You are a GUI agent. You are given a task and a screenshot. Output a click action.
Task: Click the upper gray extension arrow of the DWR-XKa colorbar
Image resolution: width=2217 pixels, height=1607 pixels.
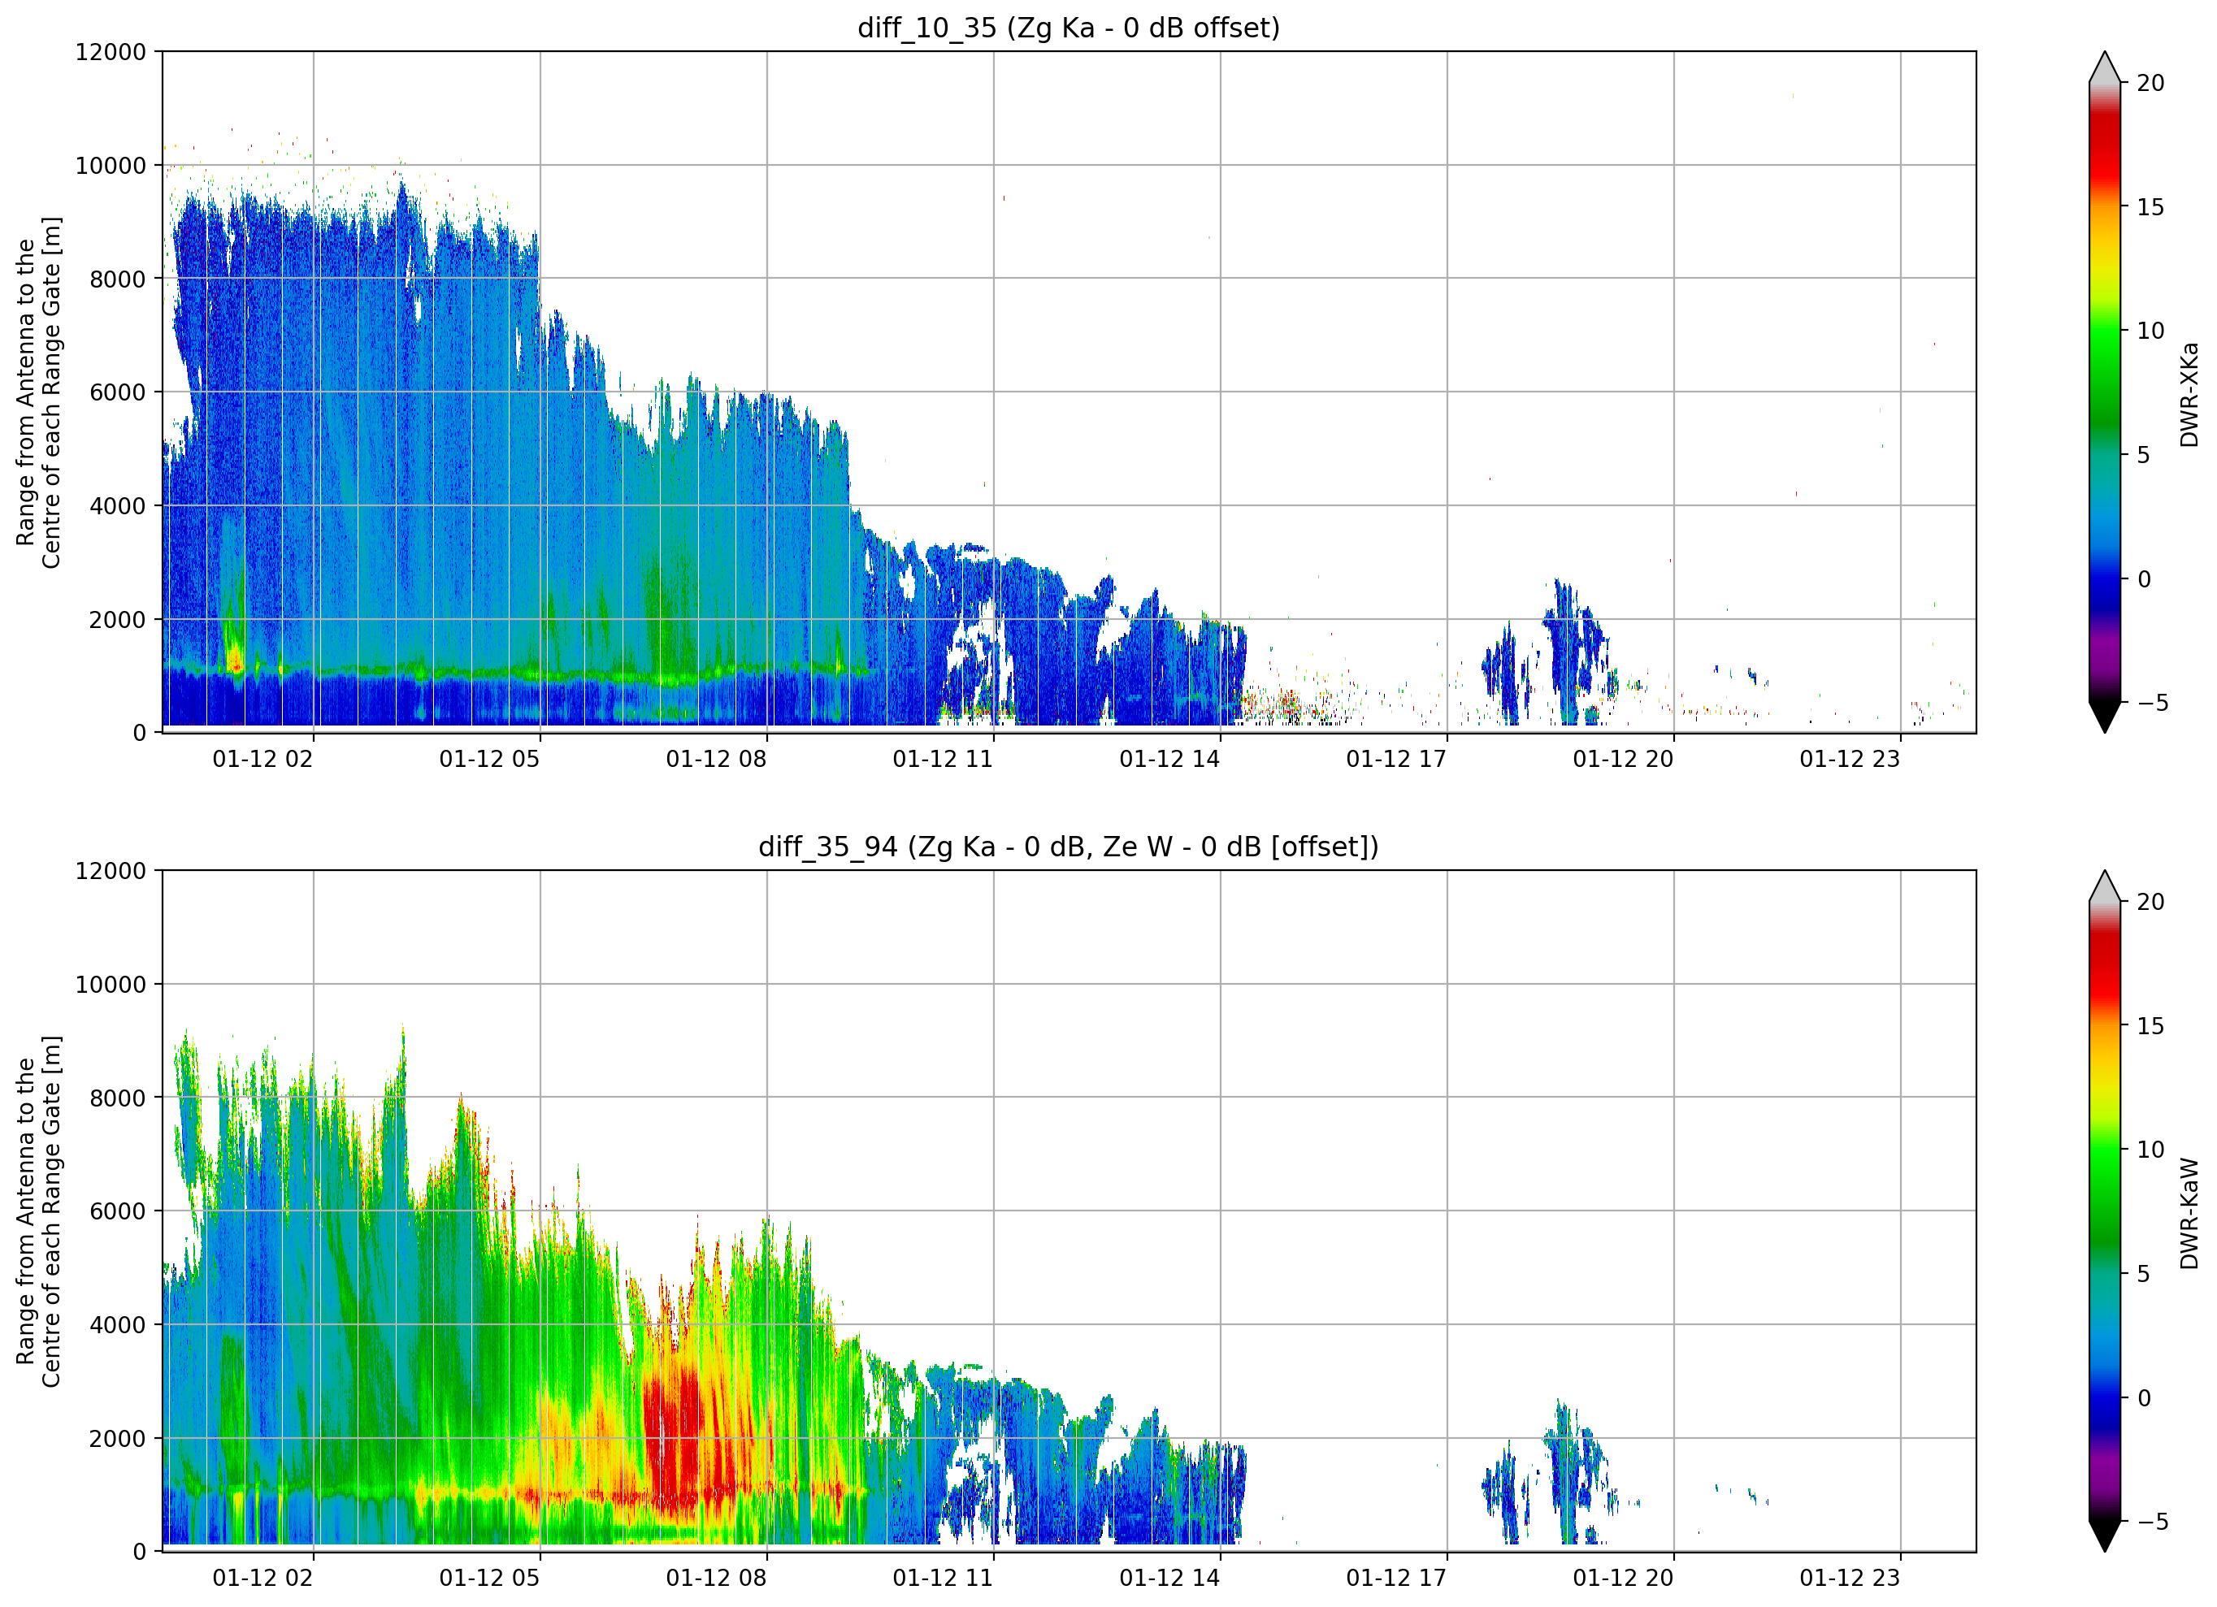coord(2105,67)
